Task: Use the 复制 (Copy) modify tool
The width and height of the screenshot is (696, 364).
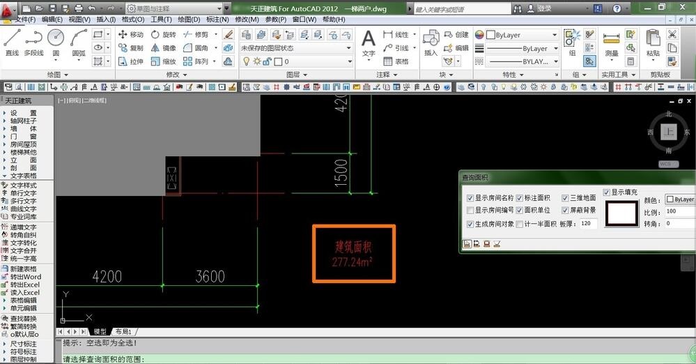Action: 131,47
